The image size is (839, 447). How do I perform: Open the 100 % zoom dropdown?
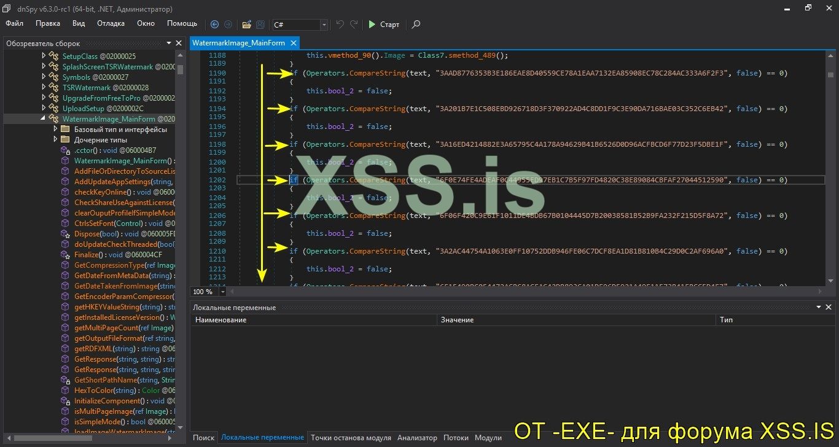point(216,292)
